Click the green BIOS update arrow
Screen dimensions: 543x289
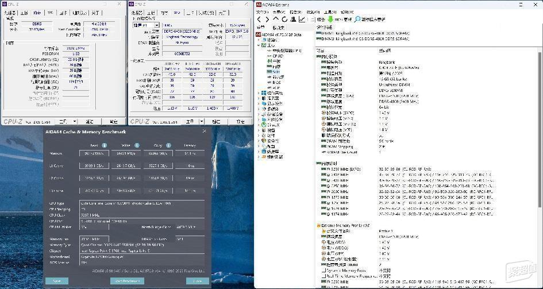[x=330, y=20]
